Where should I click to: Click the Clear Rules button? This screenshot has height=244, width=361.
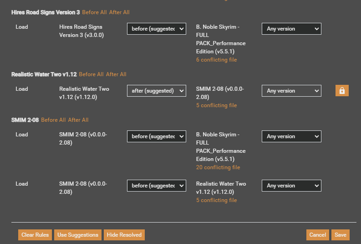point(35,235)
